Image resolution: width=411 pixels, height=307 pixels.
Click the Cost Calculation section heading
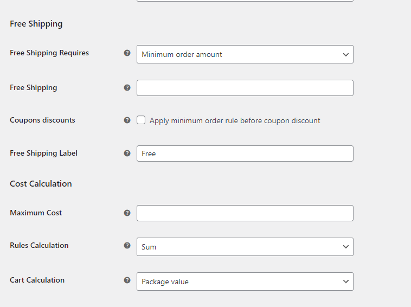pyautogui.click(x=41, y=184)
